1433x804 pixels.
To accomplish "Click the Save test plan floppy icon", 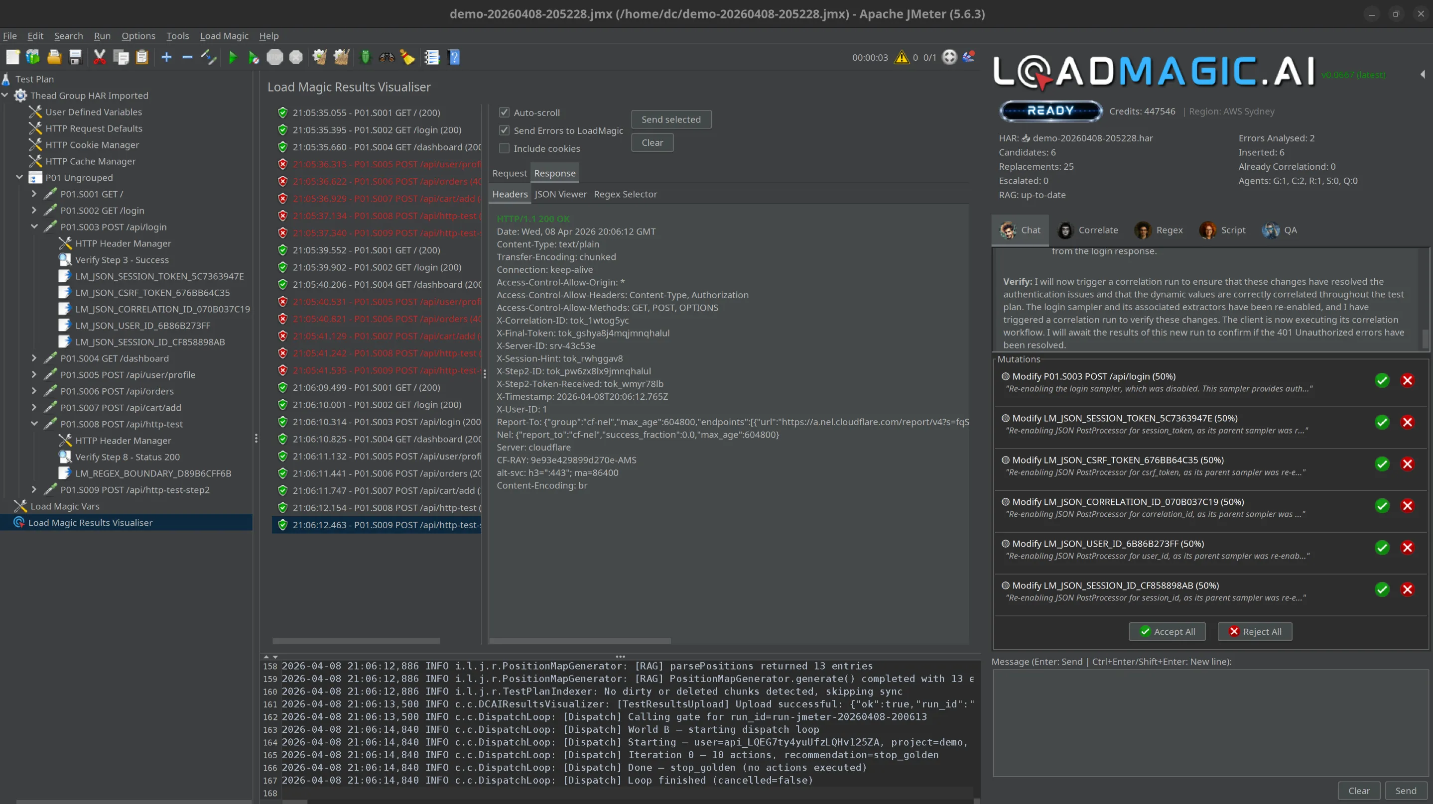I will pyautogui.click(x=75, y=57).
